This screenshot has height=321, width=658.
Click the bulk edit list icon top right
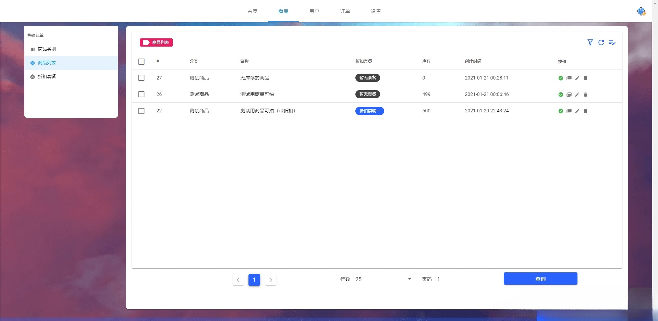(x=612, y=42)
